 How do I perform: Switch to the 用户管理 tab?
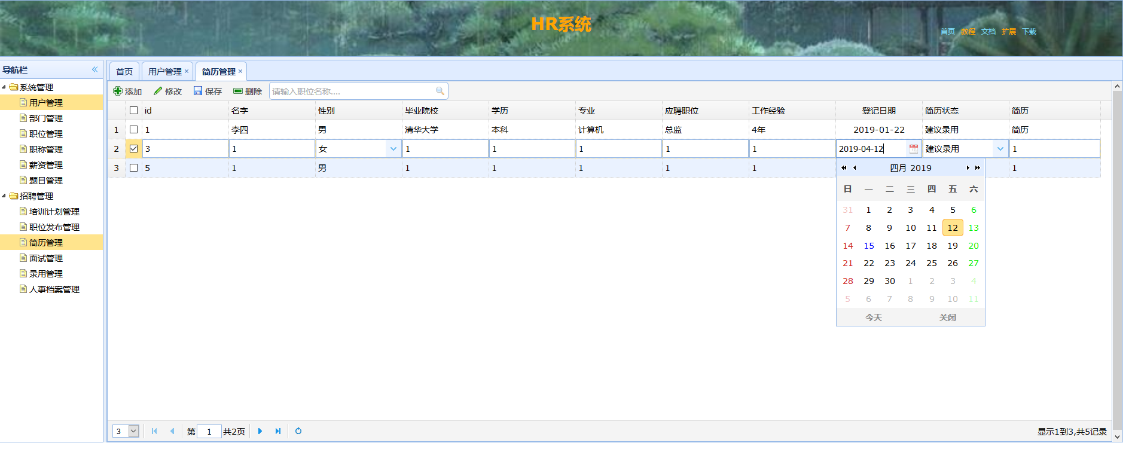tap(164, 72)
